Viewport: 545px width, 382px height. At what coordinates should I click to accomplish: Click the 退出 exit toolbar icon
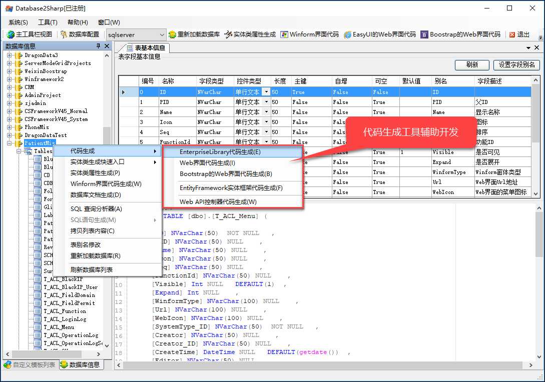(x=519, y=34)
